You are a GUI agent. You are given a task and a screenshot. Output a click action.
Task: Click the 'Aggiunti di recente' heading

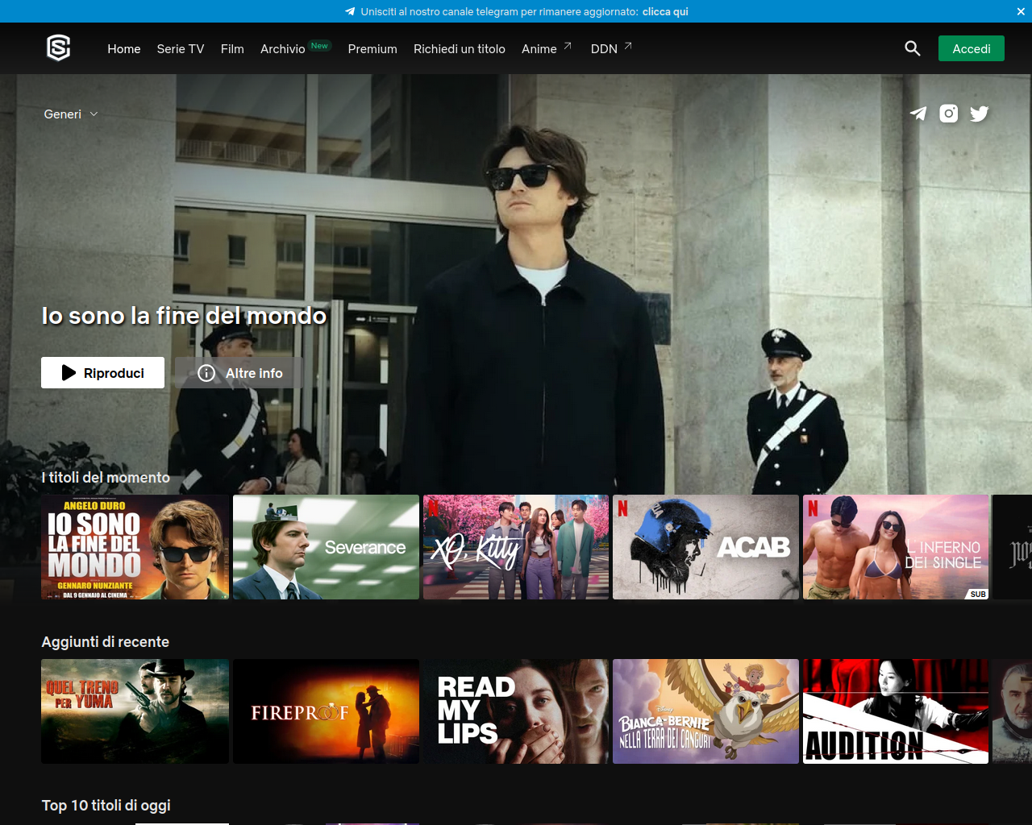(x=106, y=642)
